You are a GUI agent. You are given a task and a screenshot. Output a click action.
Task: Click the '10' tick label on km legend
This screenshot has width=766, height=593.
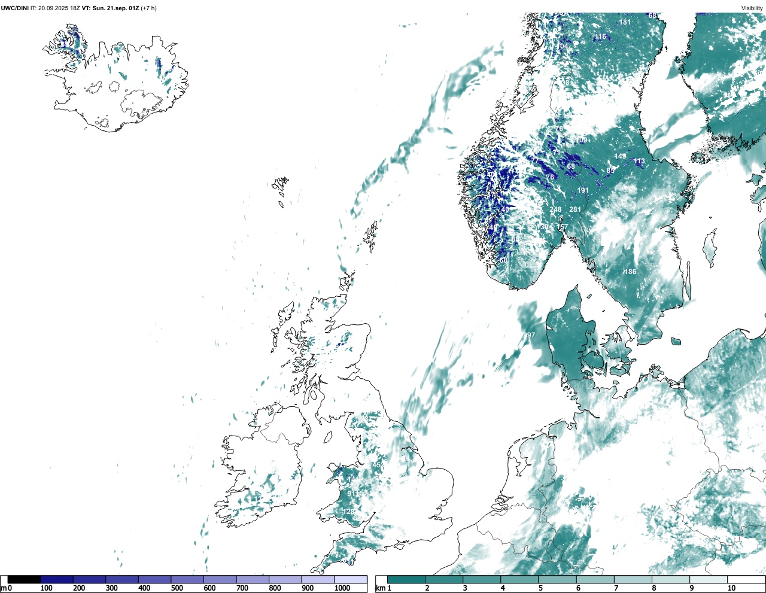coord(731,588)
